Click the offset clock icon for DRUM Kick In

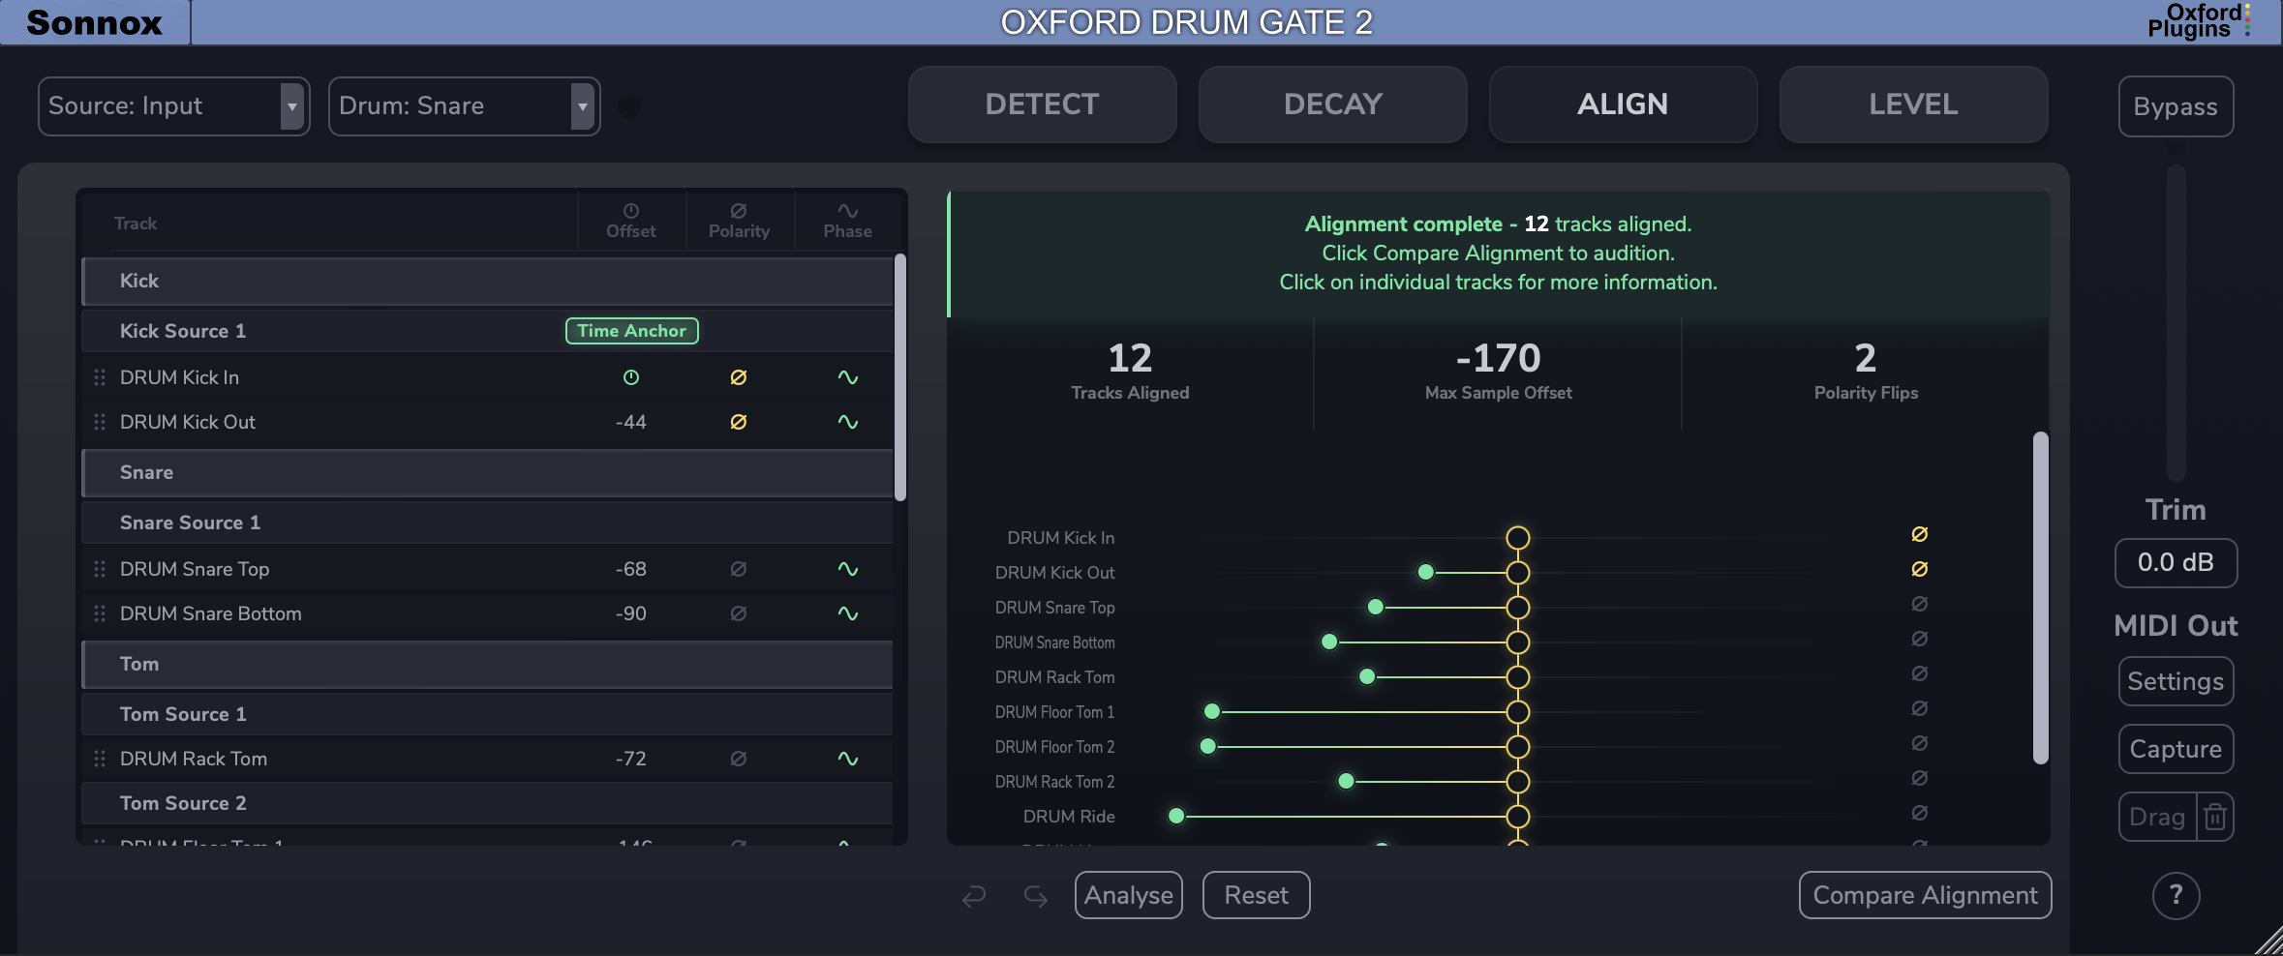coord(631,377)
